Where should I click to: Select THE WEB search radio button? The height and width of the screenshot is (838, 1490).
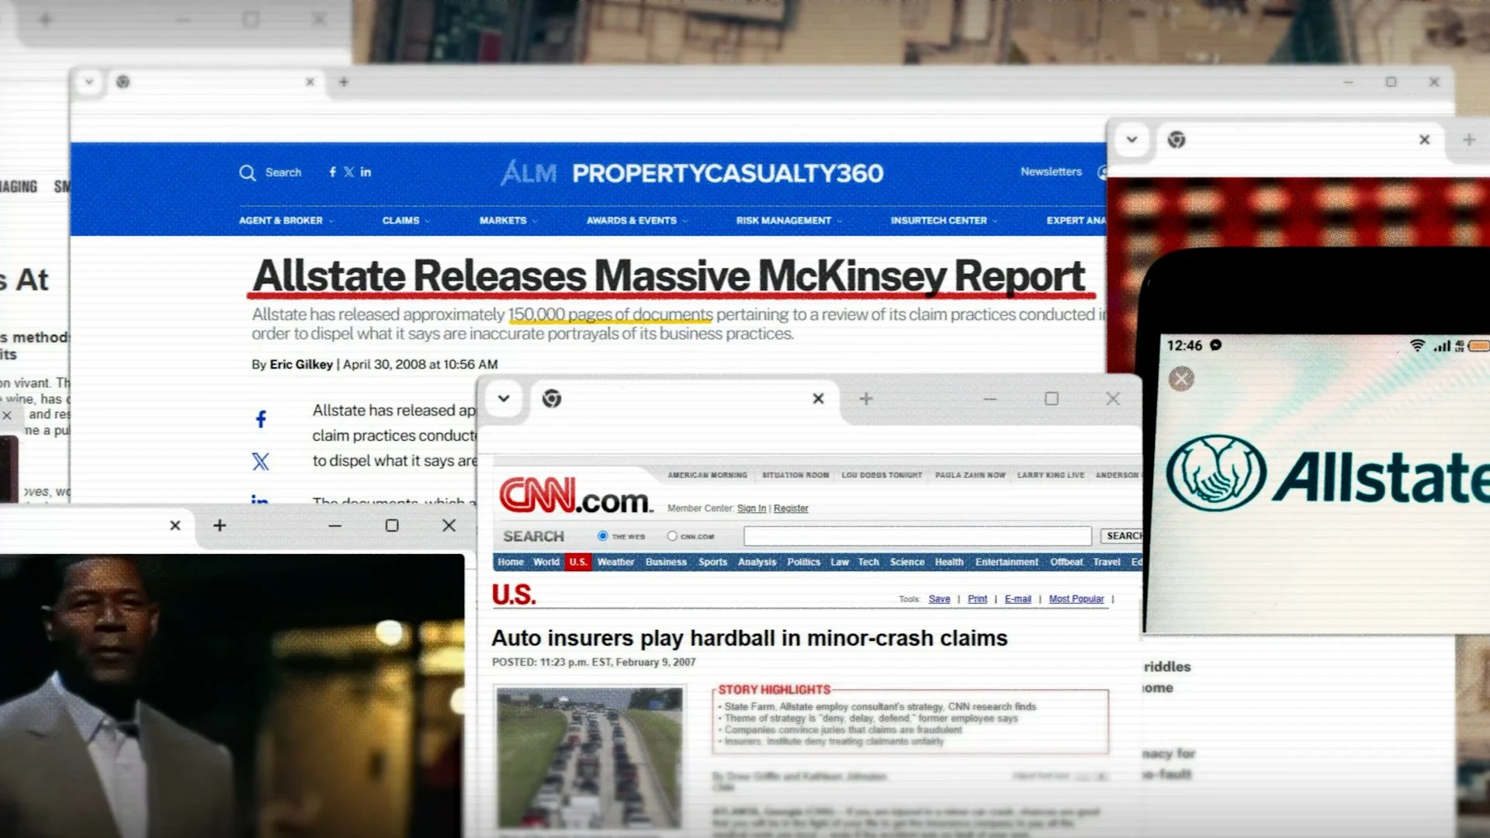[602, 536]
